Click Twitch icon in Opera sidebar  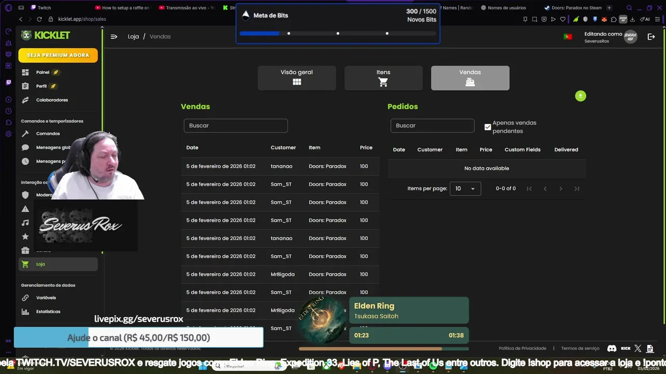pos(8,82)
